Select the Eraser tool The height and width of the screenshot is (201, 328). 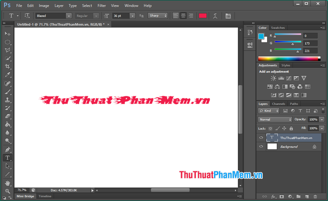pos(7,116)
